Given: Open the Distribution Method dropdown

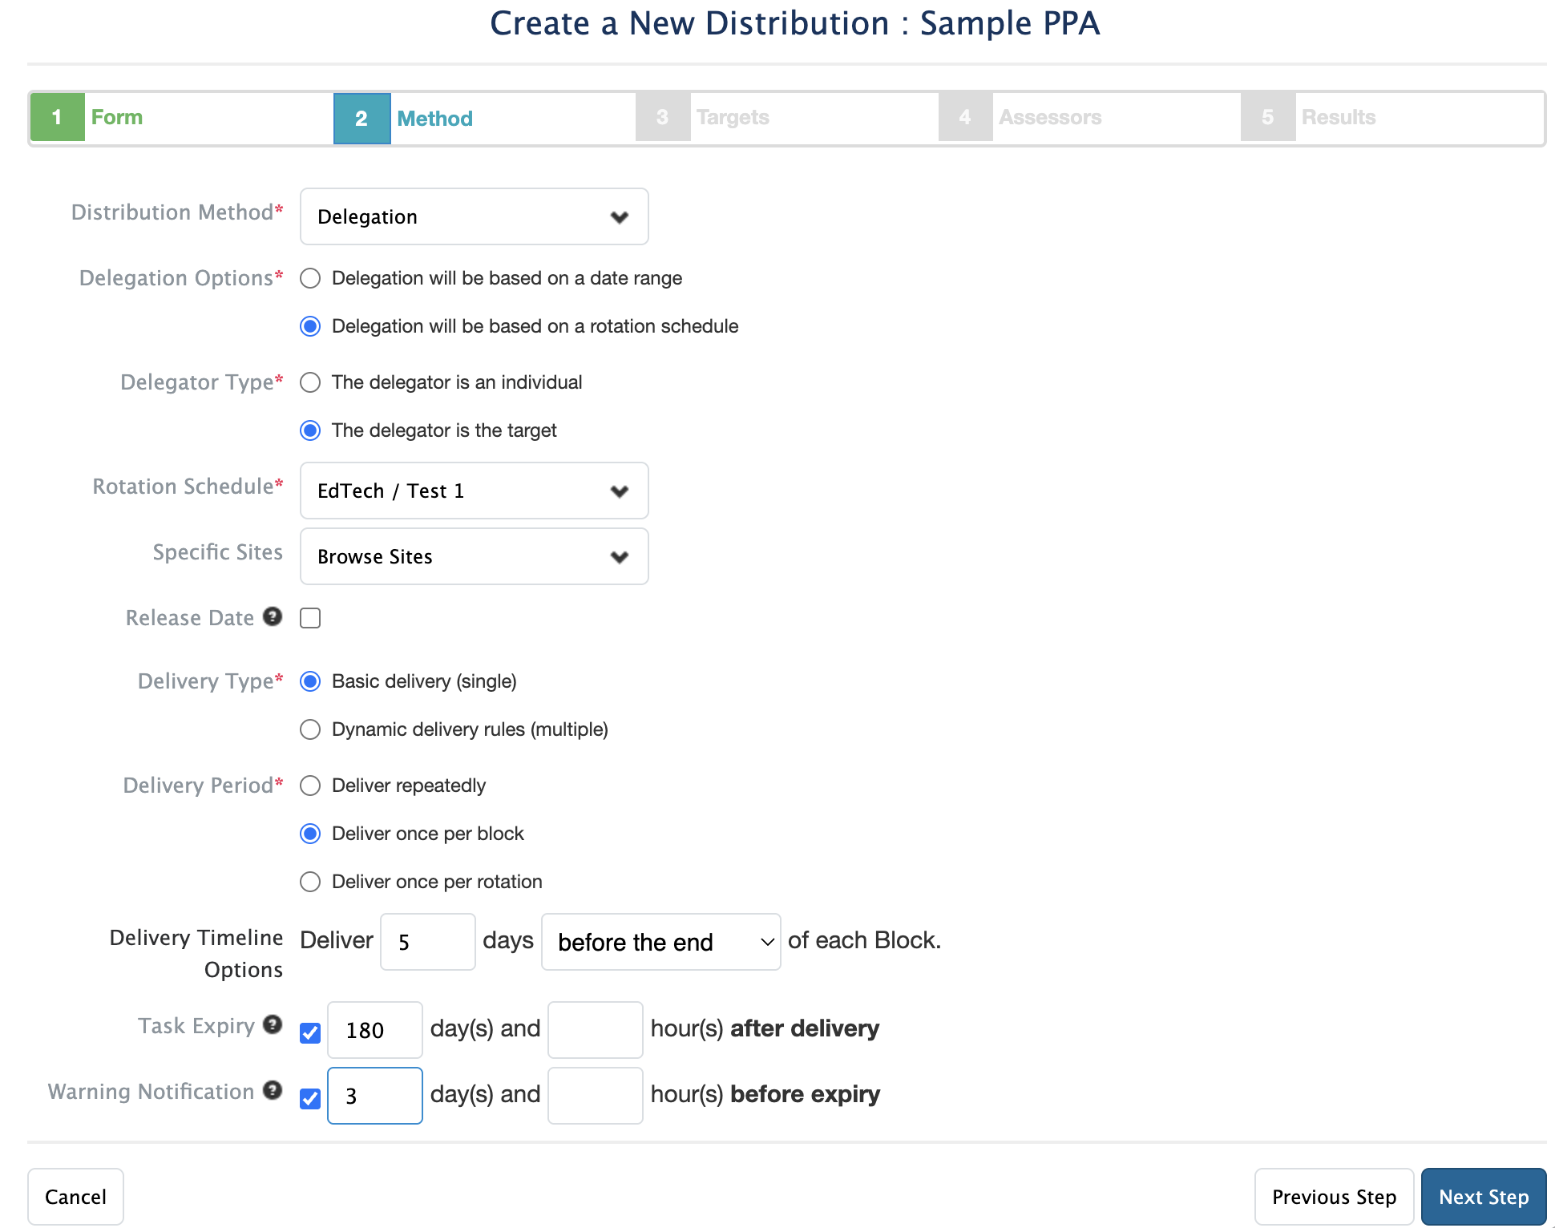Looking at the screenshot, I should pos(474,216).
